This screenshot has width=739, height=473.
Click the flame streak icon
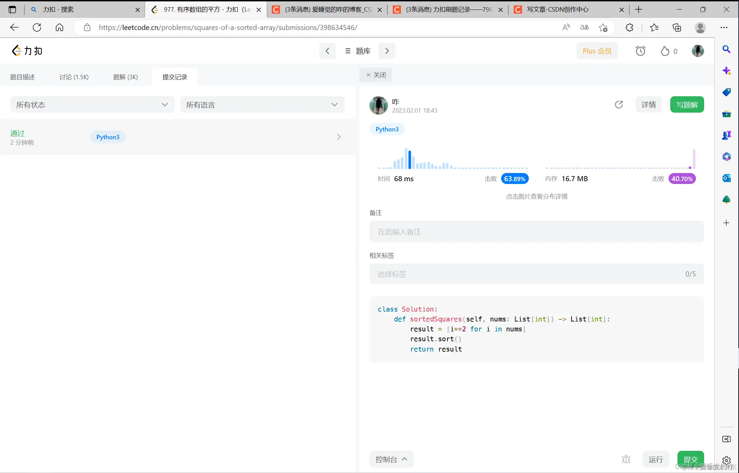665,51
